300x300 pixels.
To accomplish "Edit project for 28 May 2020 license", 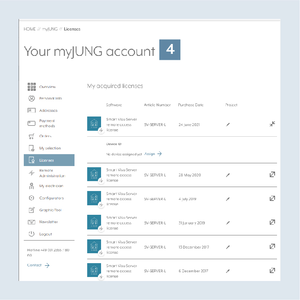I will click(x=228, y=175).
